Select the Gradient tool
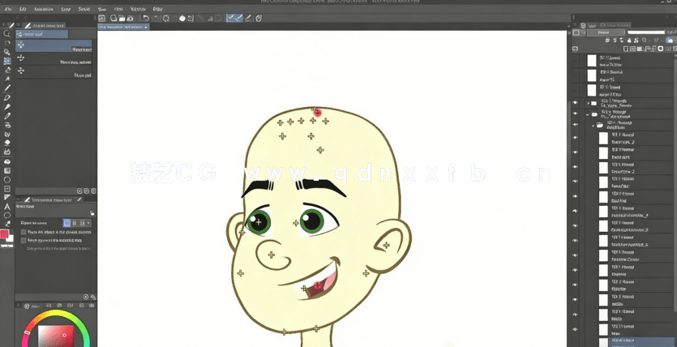This screenshot has width=677, height=347. pyautogui.click(x=7, y=170)
